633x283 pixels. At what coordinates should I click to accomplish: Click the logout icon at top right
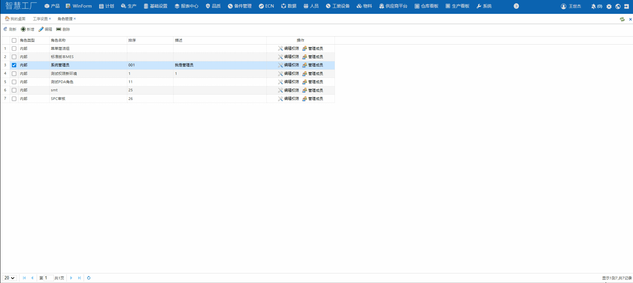point(626,6)
